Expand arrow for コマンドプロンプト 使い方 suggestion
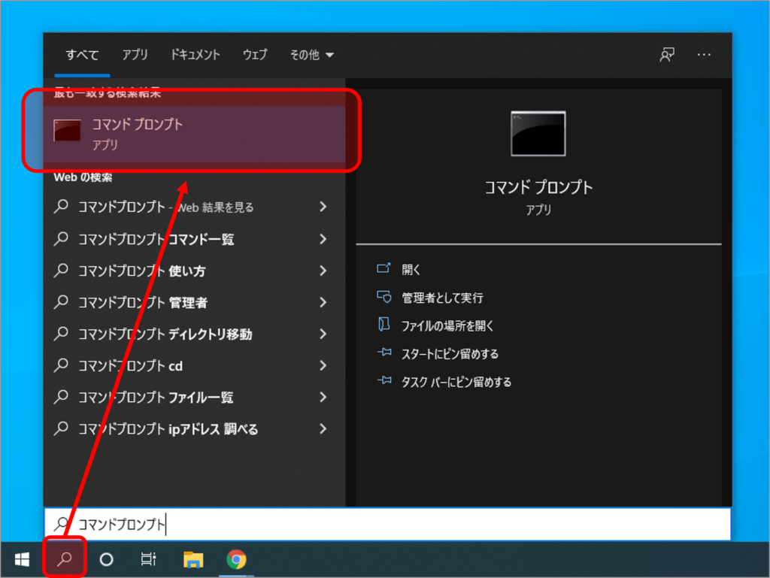 point(323,271)
